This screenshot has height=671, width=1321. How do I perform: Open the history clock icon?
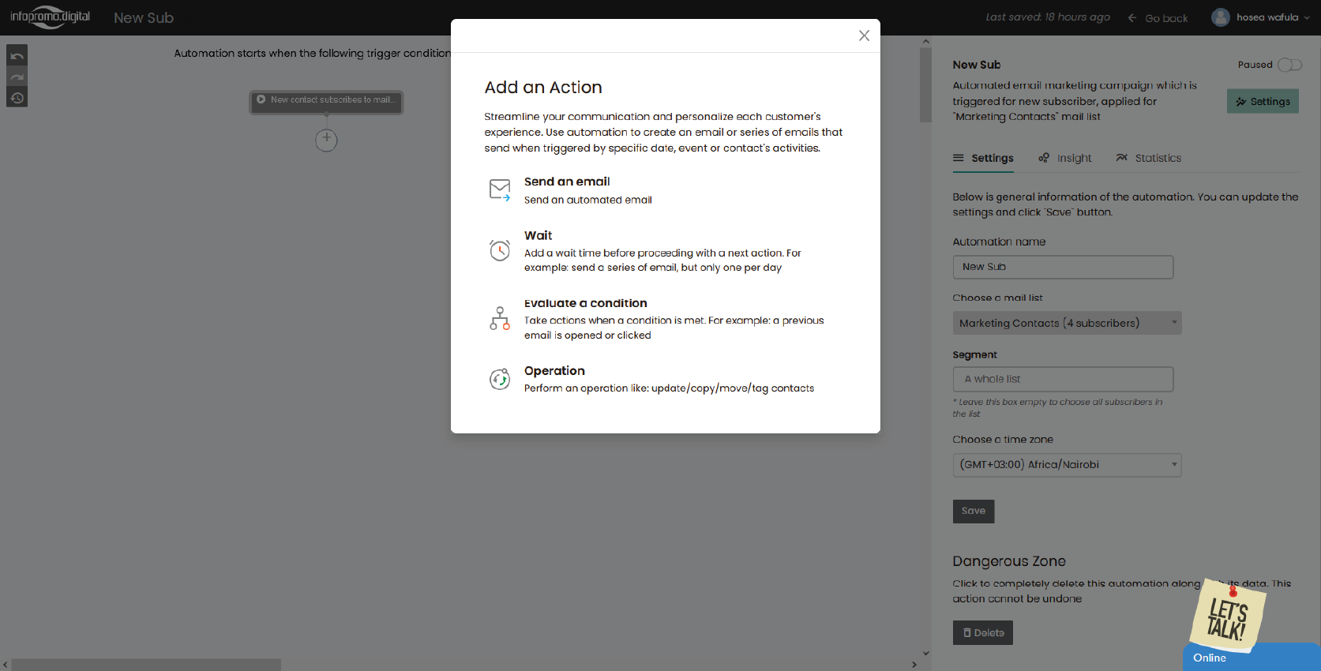pos(17,98)
